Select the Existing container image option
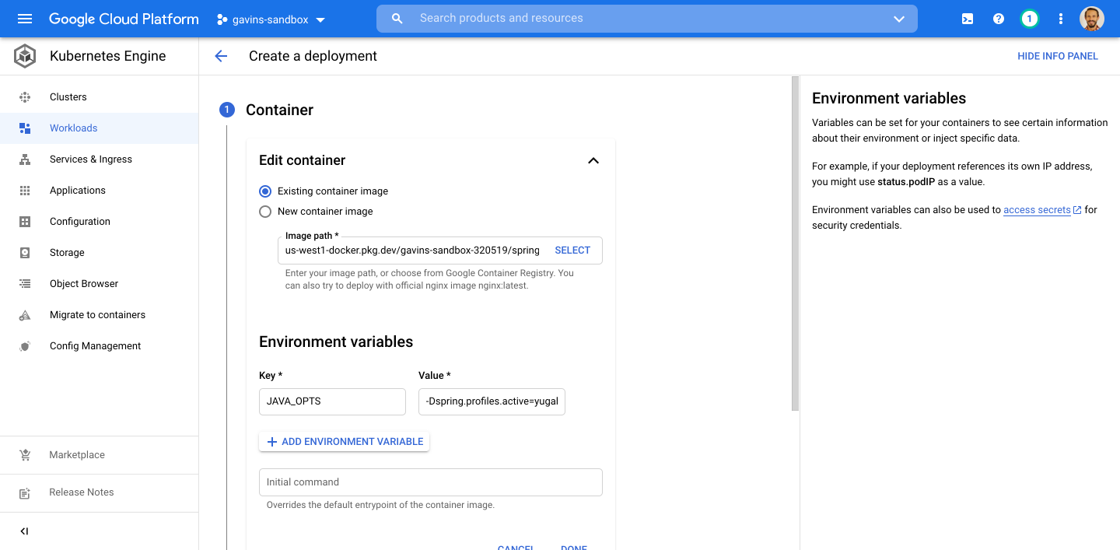 [265, 191]
